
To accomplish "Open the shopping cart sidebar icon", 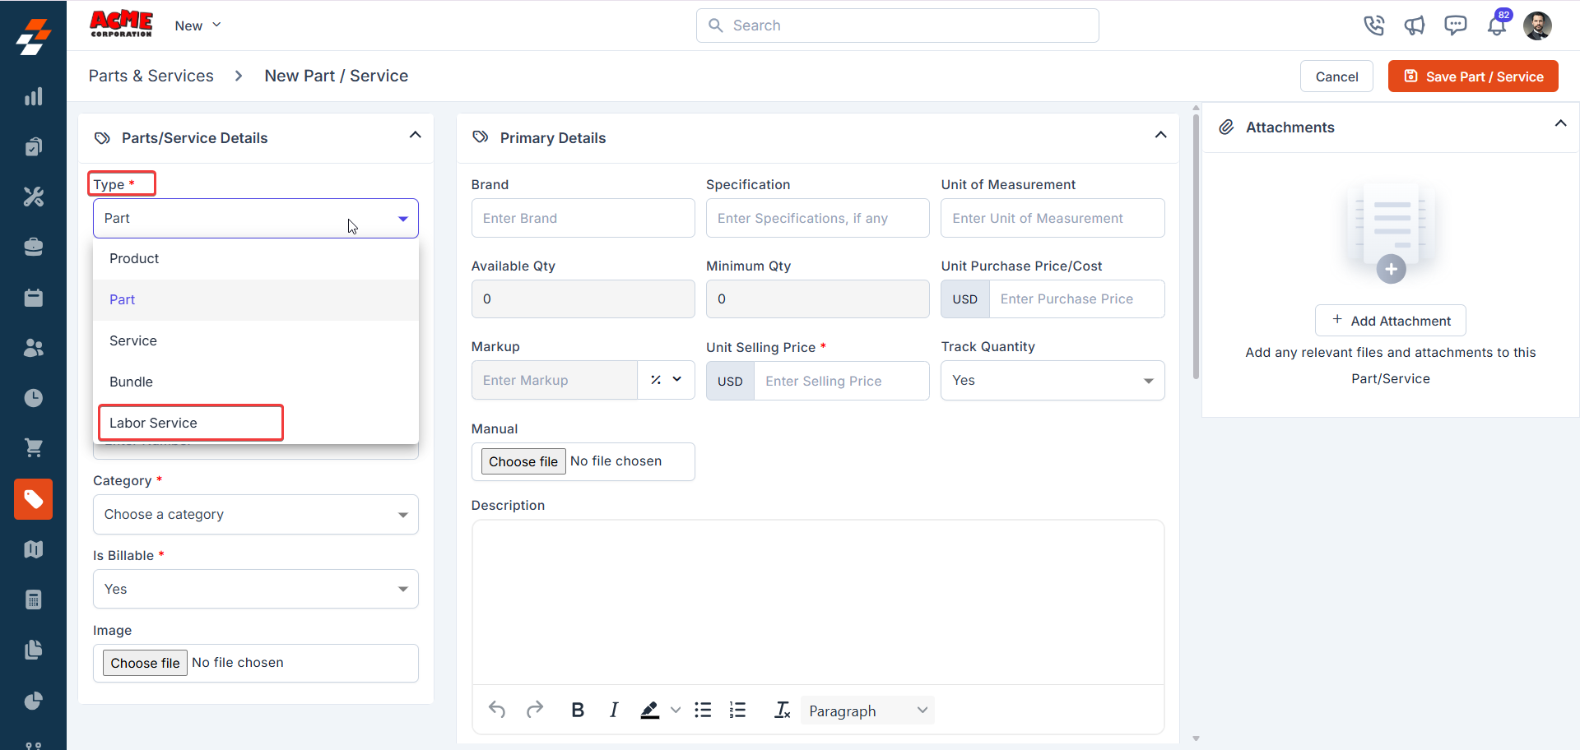I will pos(33,448).
